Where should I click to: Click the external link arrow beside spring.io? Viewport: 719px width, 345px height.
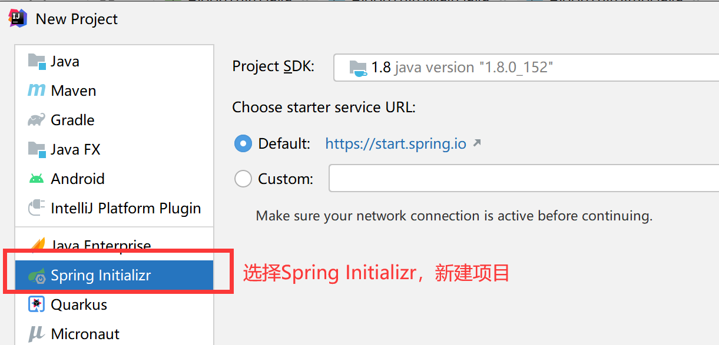click(477, 143)
